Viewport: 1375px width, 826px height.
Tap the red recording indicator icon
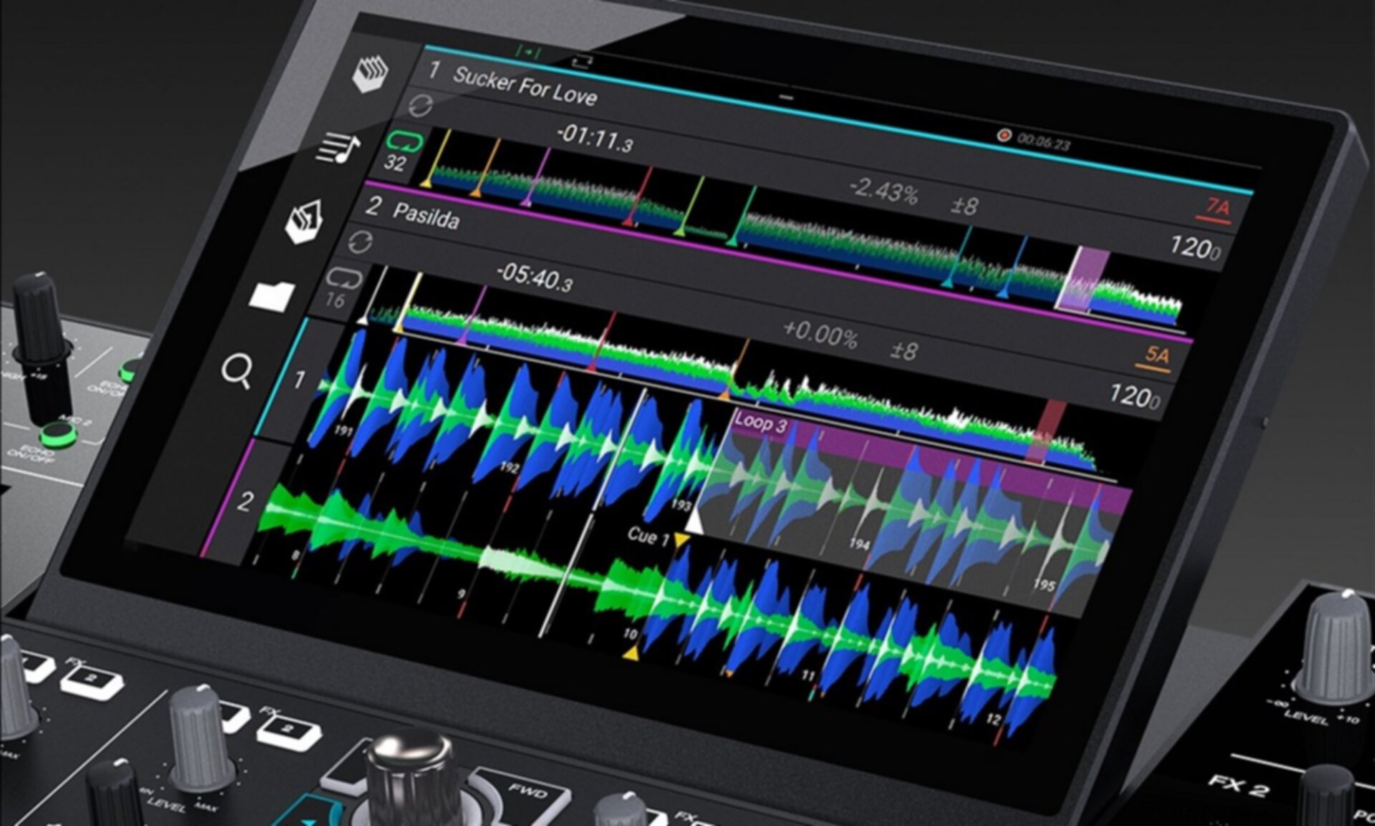pos(1003,135)
